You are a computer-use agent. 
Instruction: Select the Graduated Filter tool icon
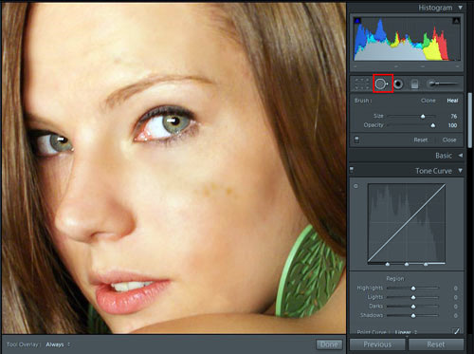tap(414, 84)
